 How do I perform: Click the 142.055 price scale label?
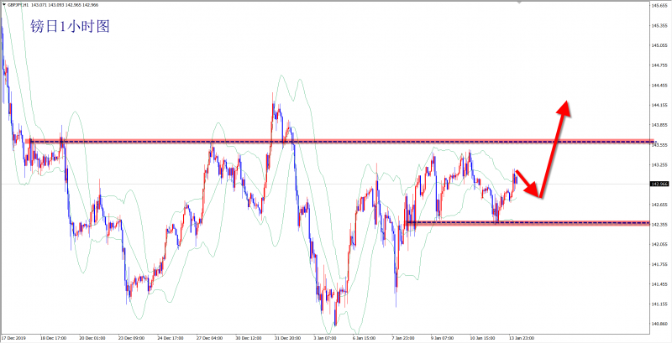[x=658, y=244]
